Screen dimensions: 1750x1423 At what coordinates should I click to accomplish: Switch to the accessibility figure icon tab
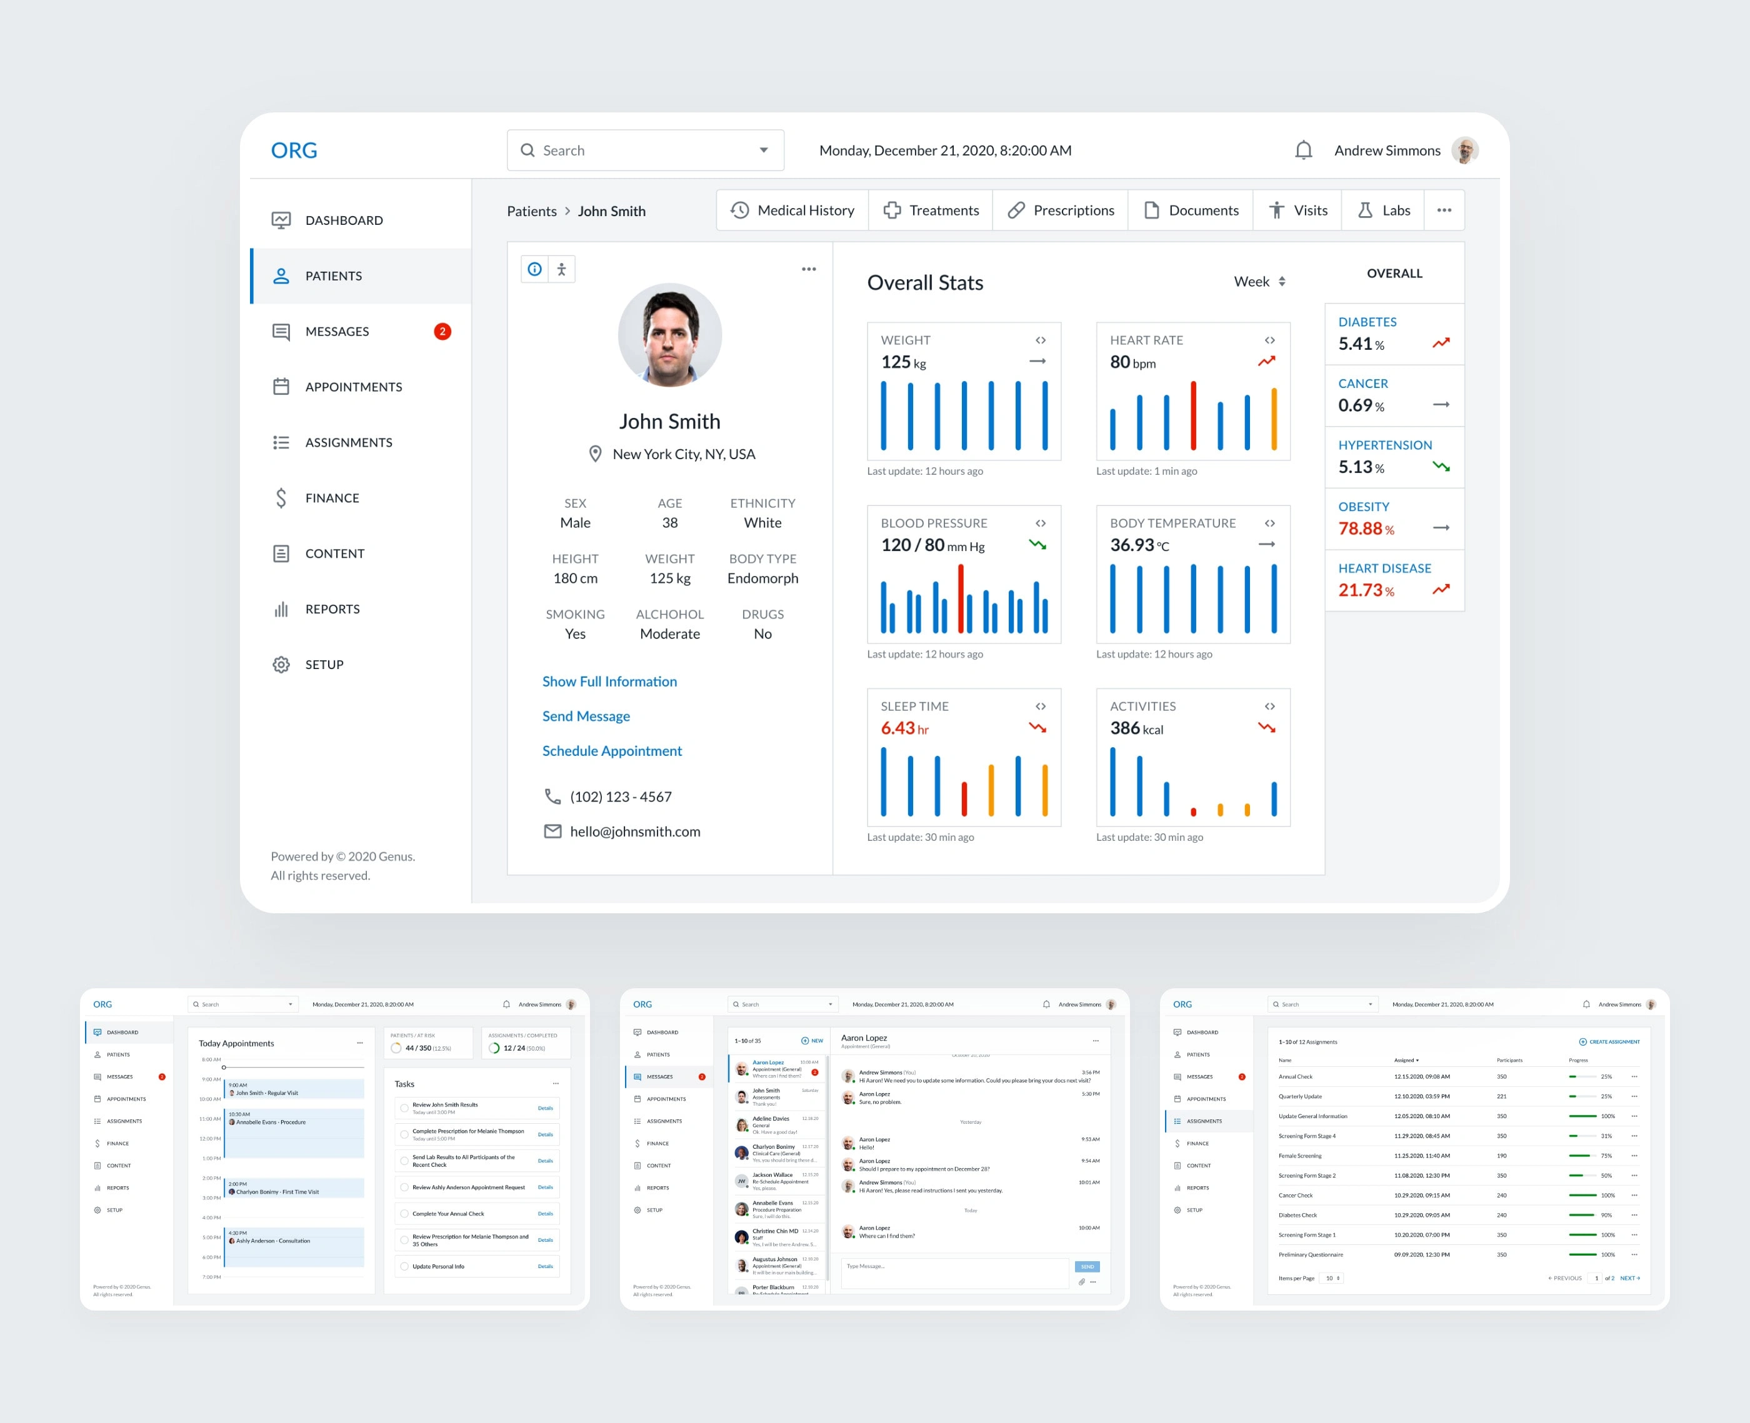(562, 269)
